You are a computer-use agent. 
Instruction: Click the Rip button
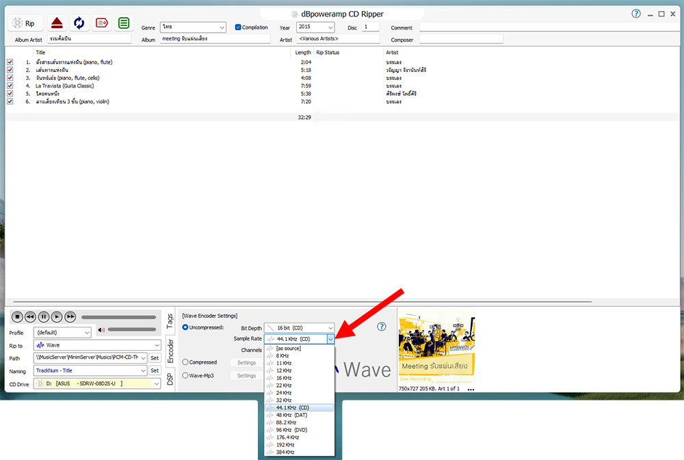[25, 23]
